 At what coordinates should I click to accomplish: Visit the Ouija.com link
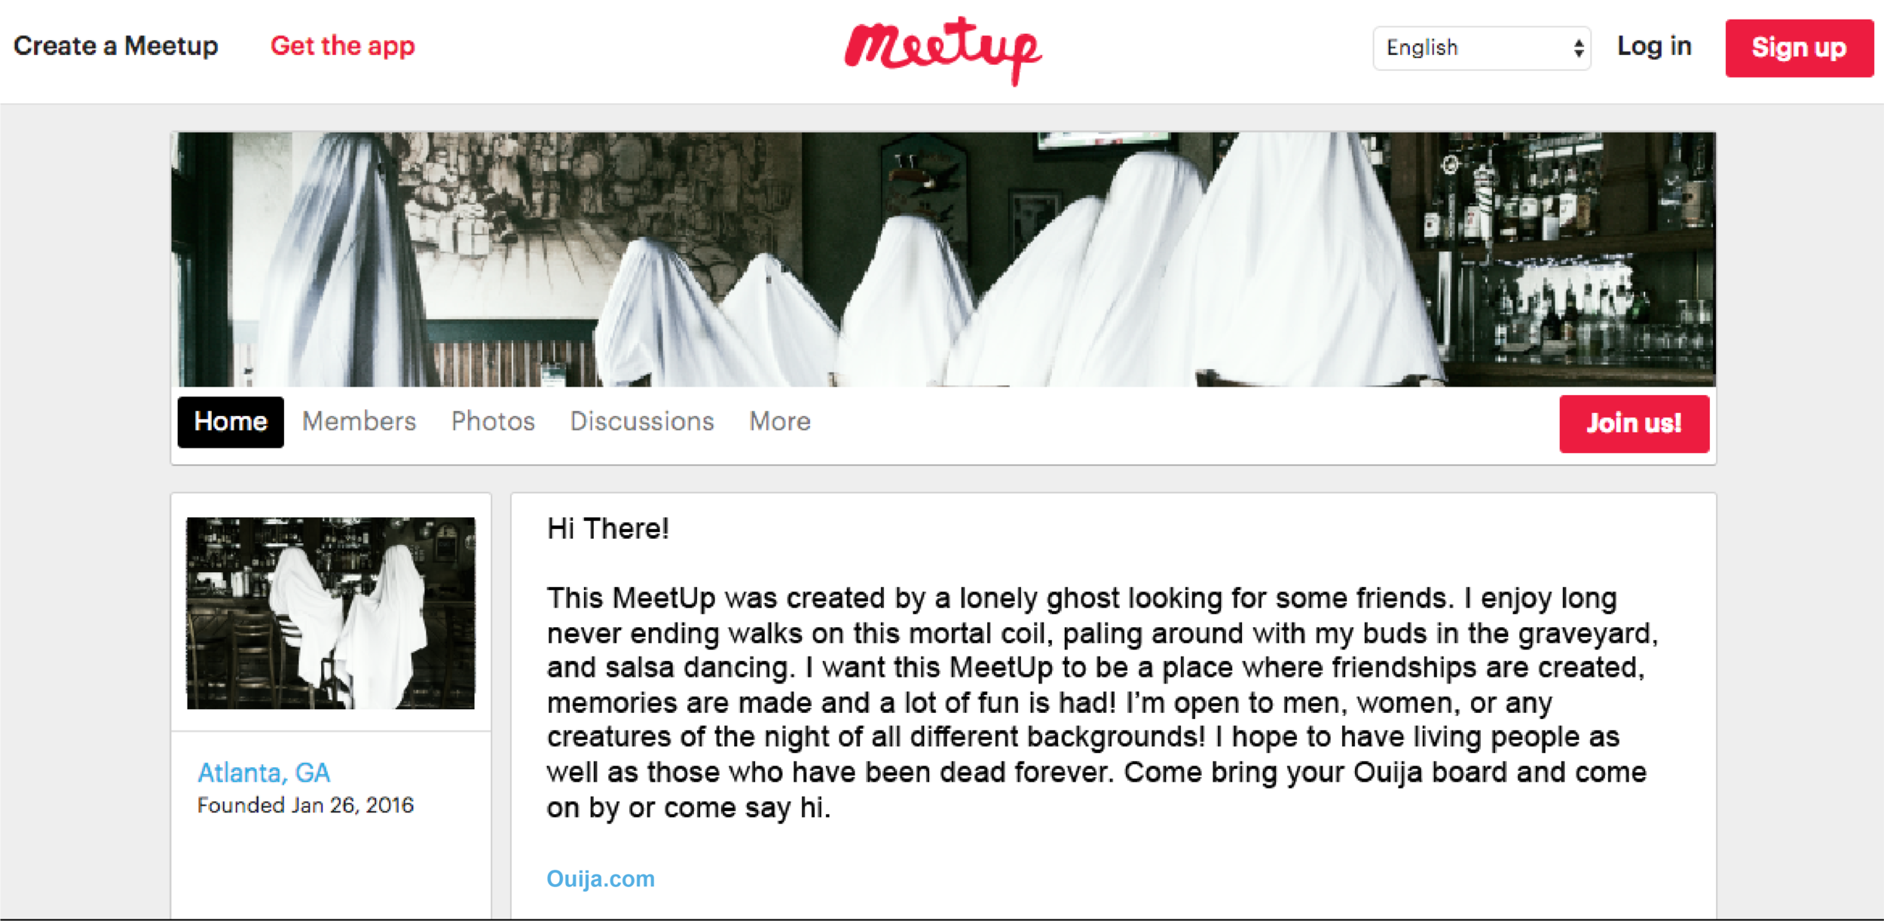click(x=601, y=879)
